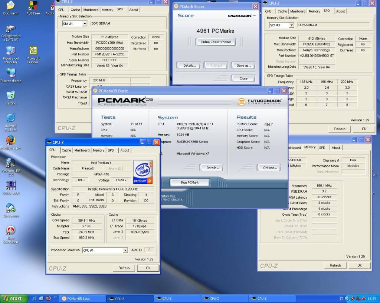The width and height of the screenshot is (380, 303).
Task: Click Refresh in front CPU-Z window
Action: click(124, 268)
